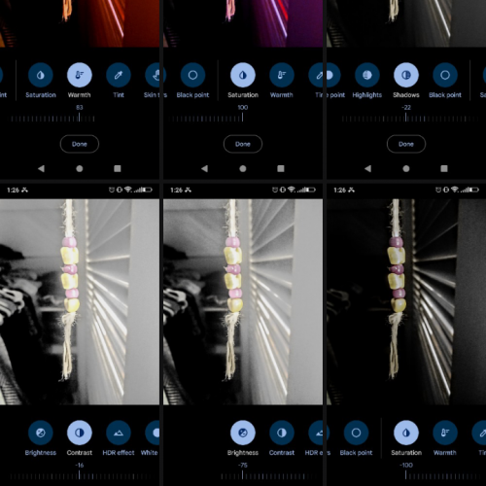Click the Warmth slider showing 83
Screen dimensions: 486x486
tap(52, 119)
